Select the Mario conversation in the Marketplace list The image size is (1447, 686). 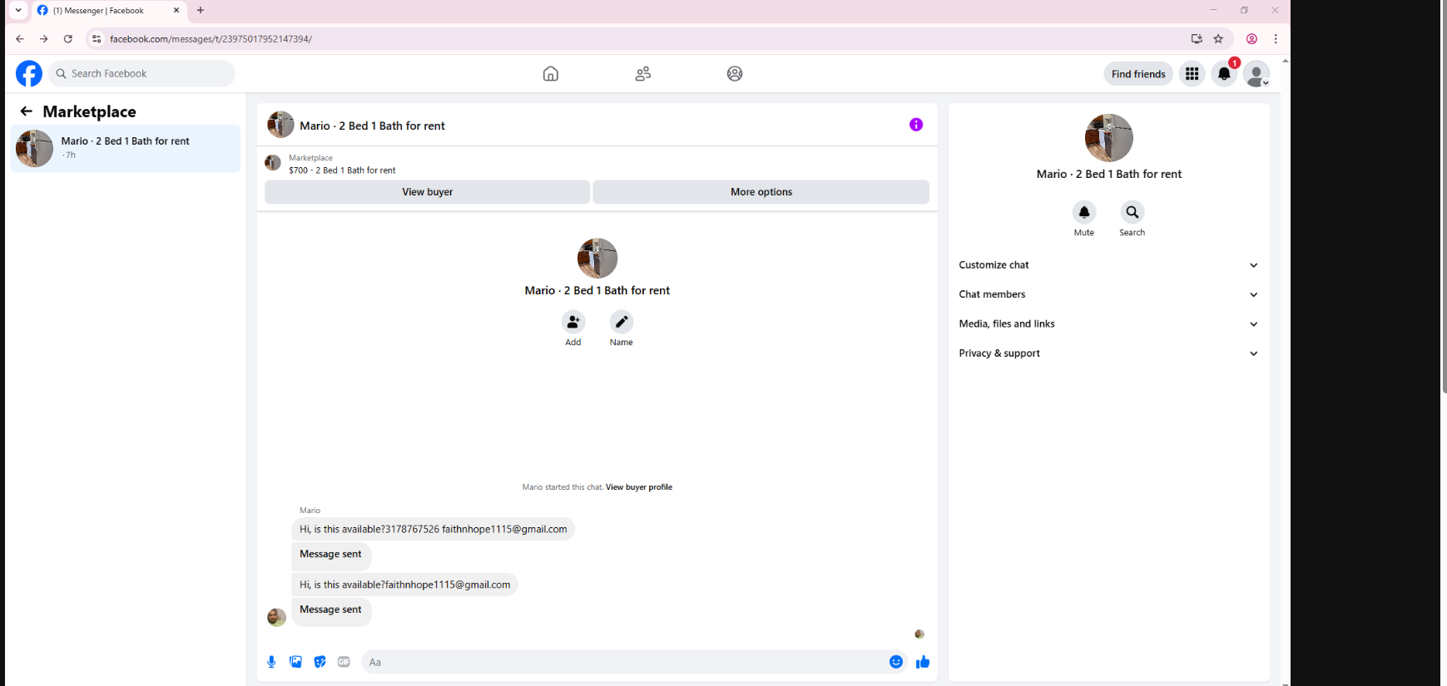126,149
